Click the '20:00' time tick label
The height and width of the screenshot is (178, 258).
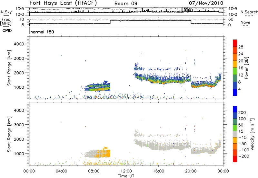191,171
